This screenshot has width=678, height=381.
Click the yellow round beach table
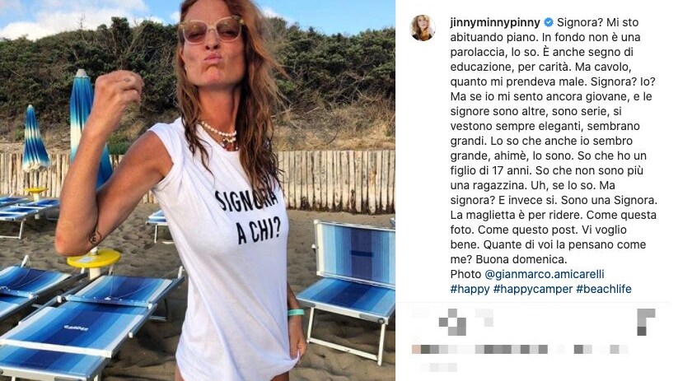point(94,258)
